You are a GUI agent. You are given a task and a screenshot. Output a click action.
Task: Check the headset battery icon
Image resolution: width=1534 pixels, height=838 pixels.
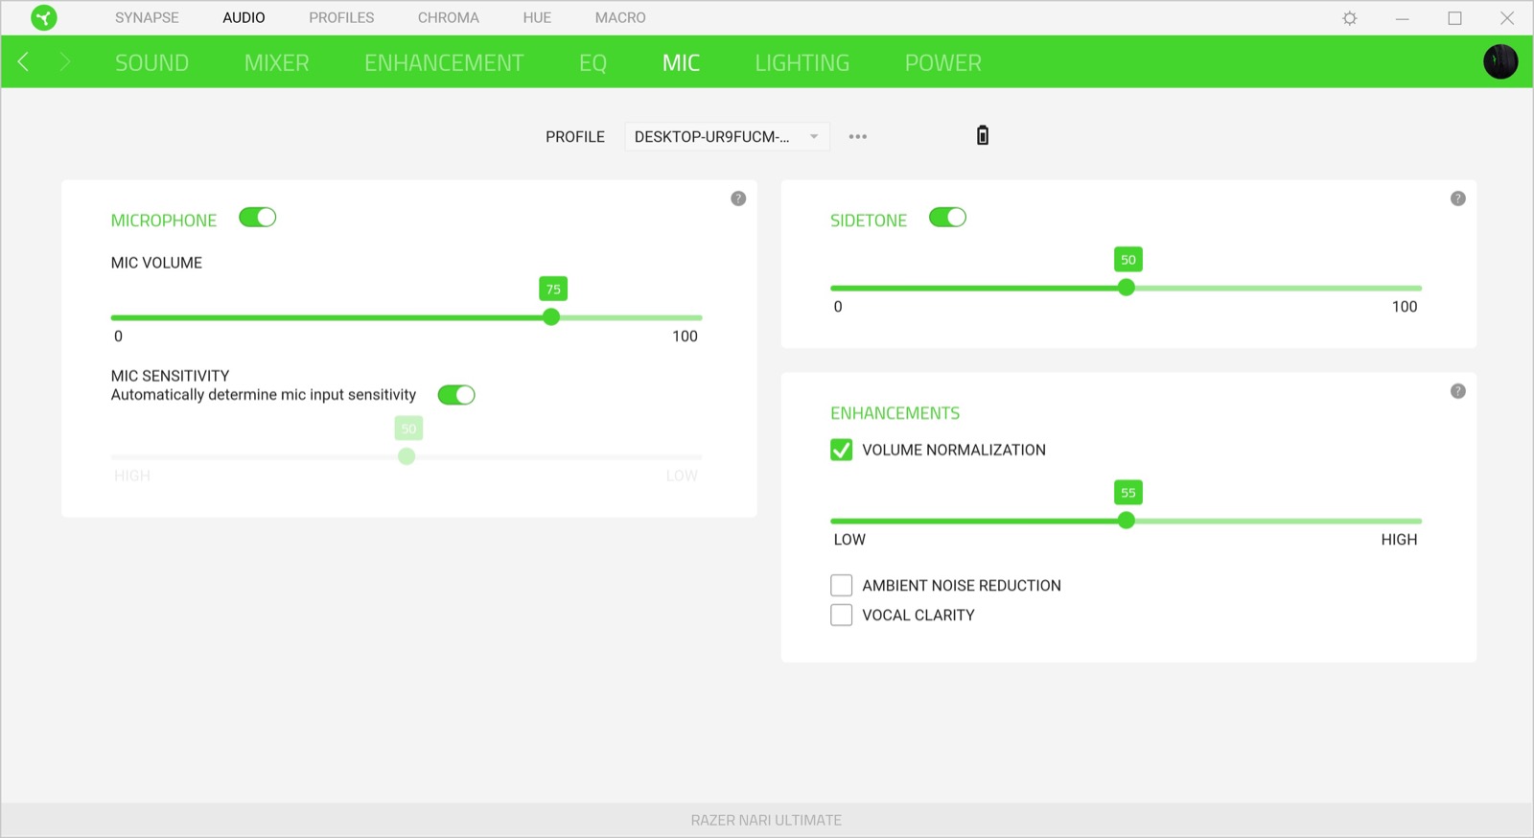point(983,135)
